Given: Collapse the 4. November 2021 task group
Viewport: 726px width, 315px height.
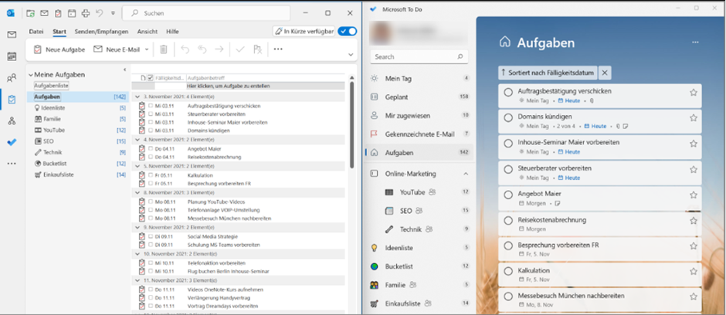Looking at the screenshot, I should point(137,139).
